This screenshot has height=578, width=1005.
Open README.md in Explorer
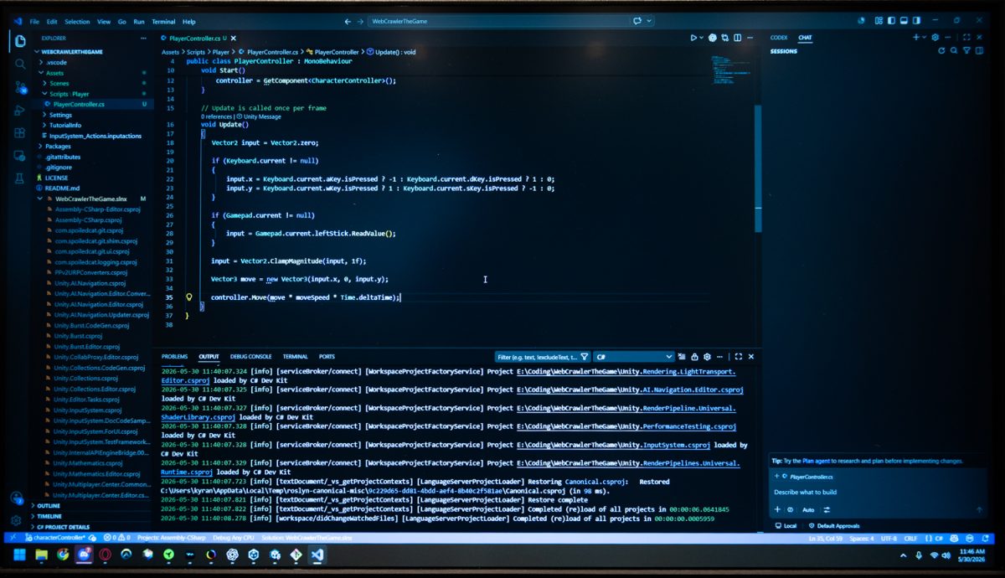(62, 188)
